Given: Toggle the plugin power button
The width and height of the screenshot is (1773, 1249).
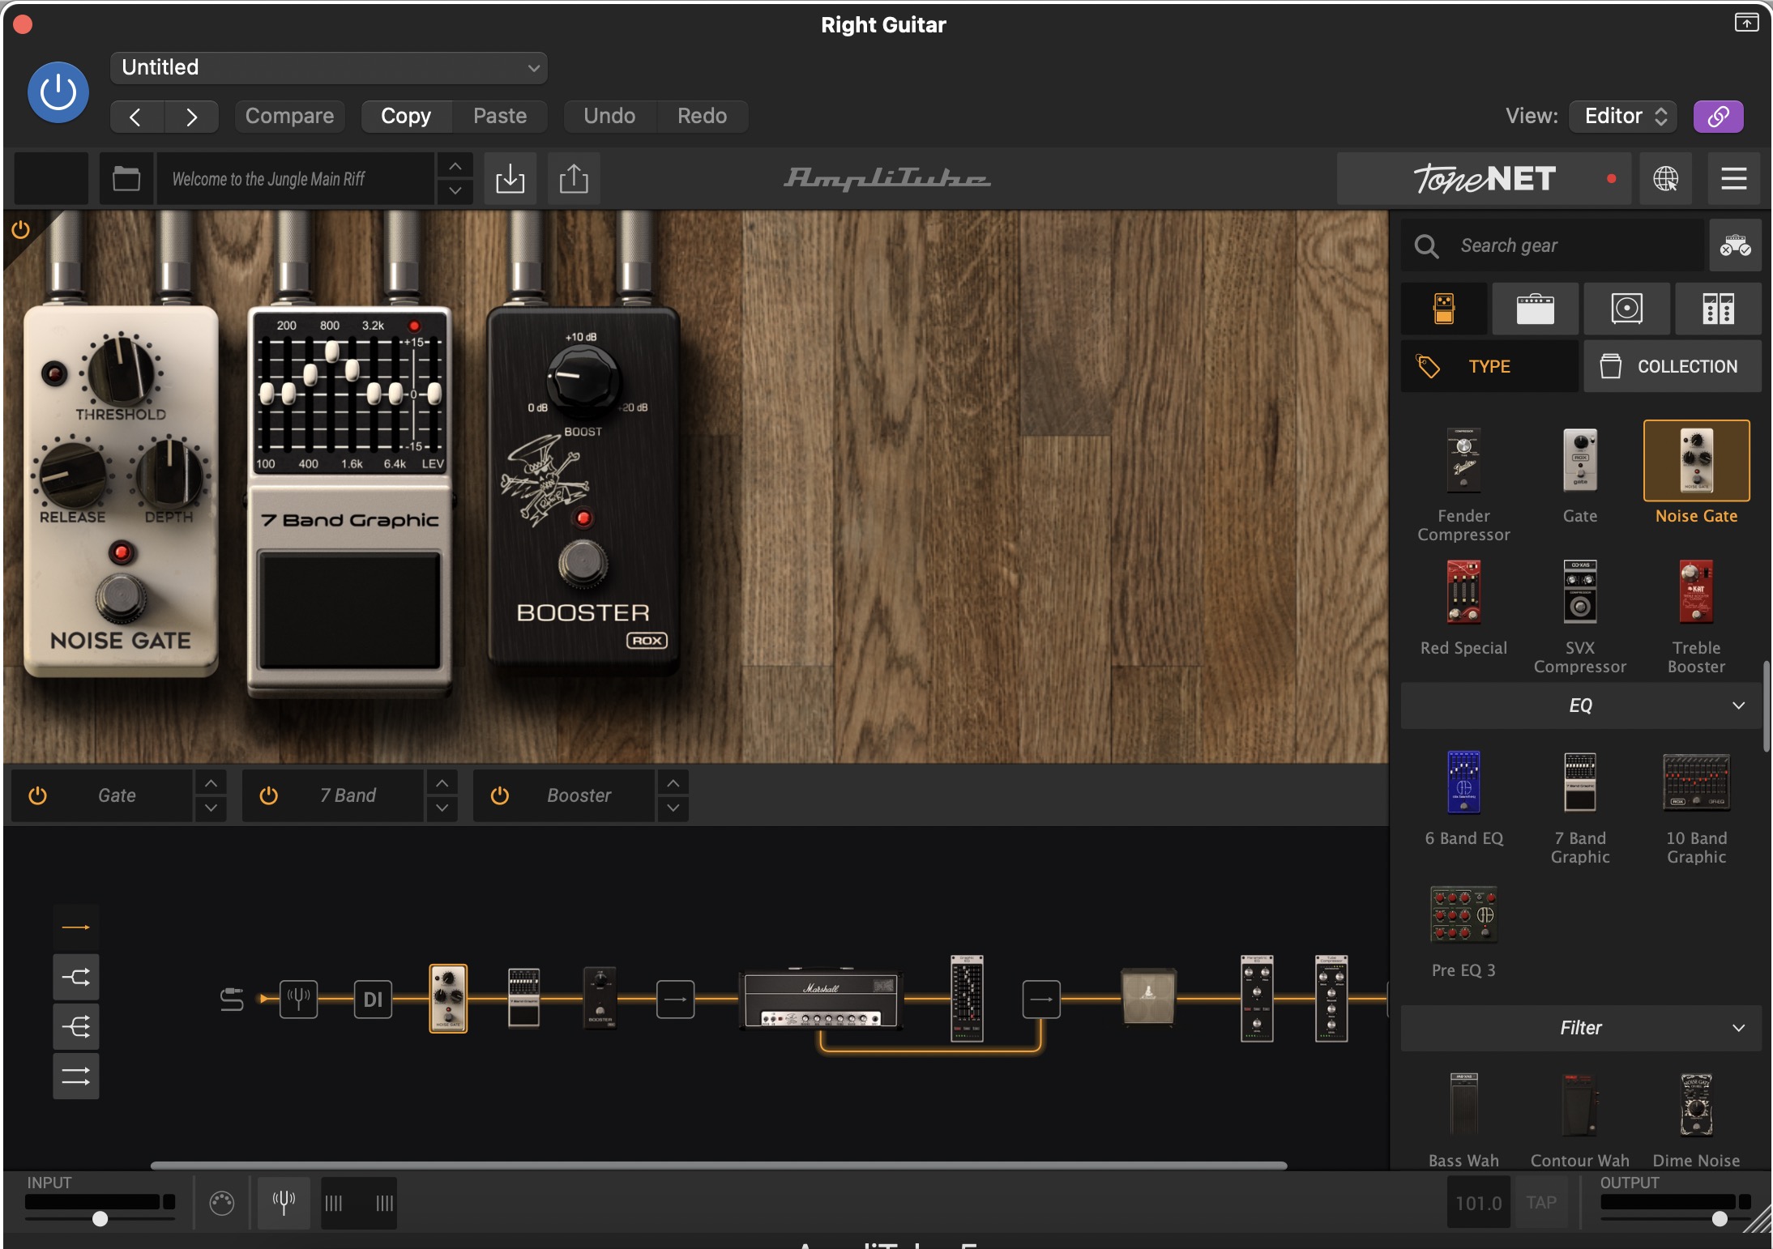Looking at the screenshot, I should [58, 92].
